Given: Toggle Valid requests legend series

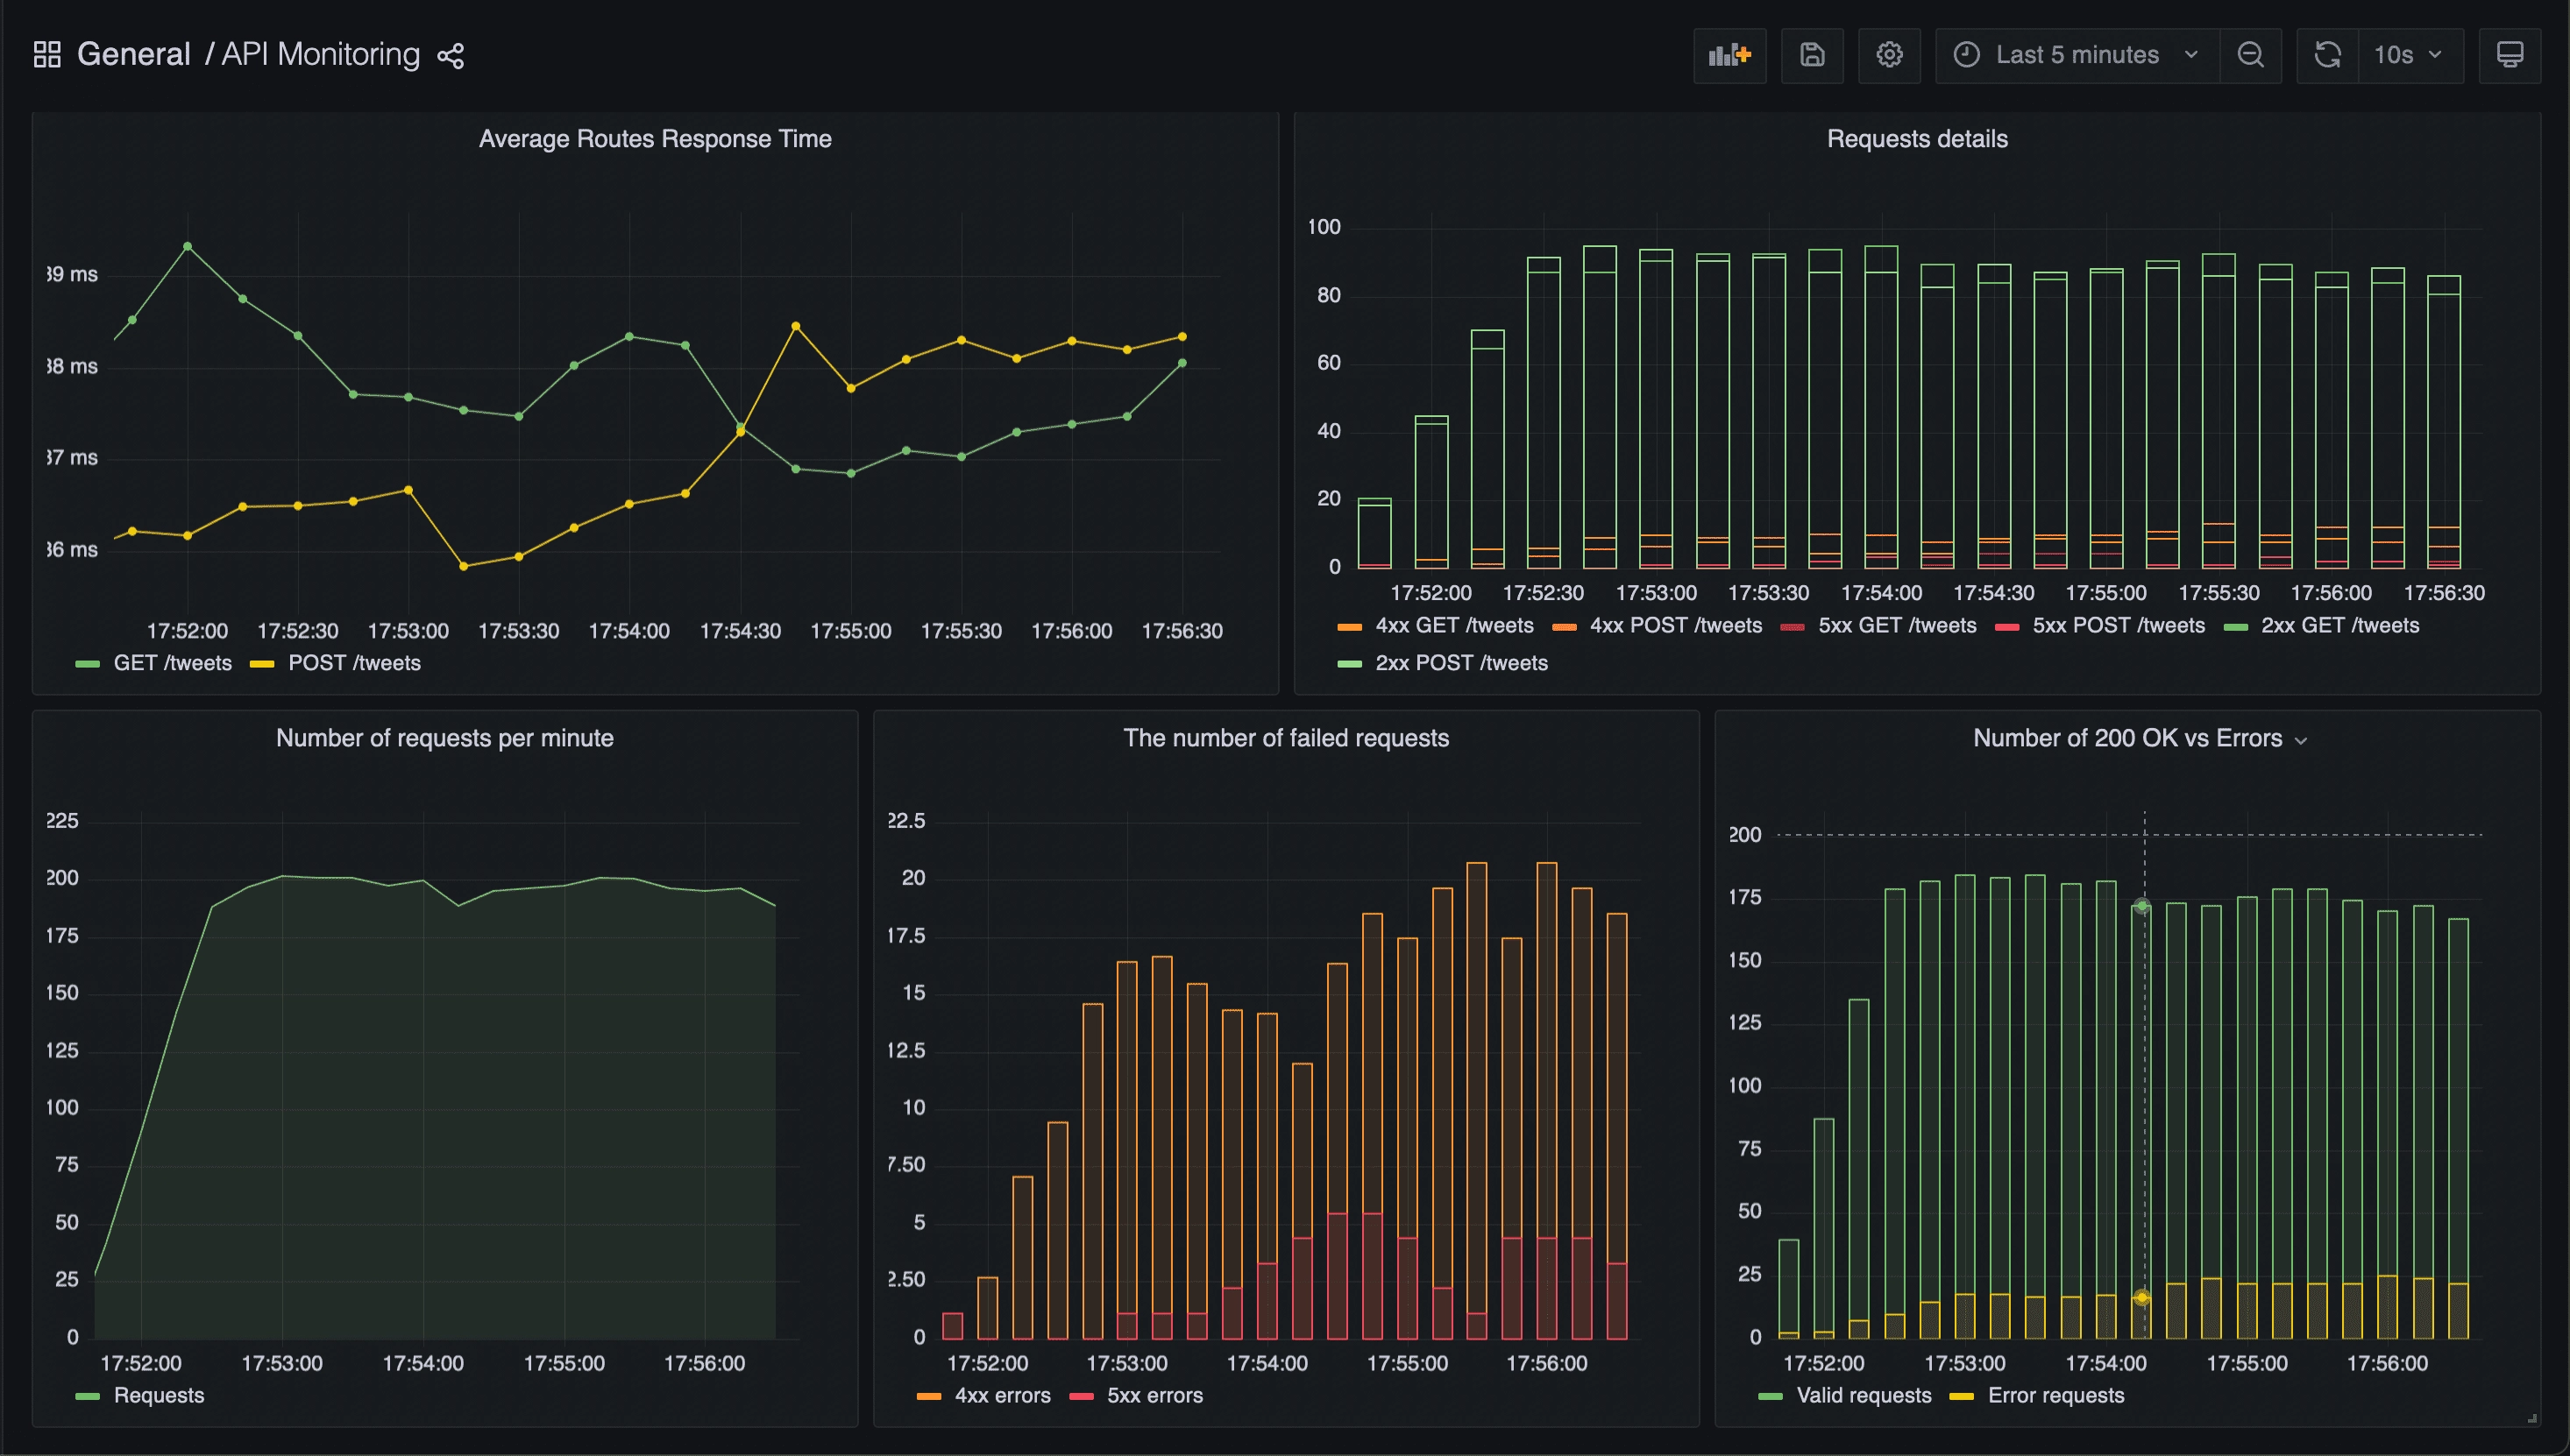Looking at the screenshot, I should coord(1864,1395).
